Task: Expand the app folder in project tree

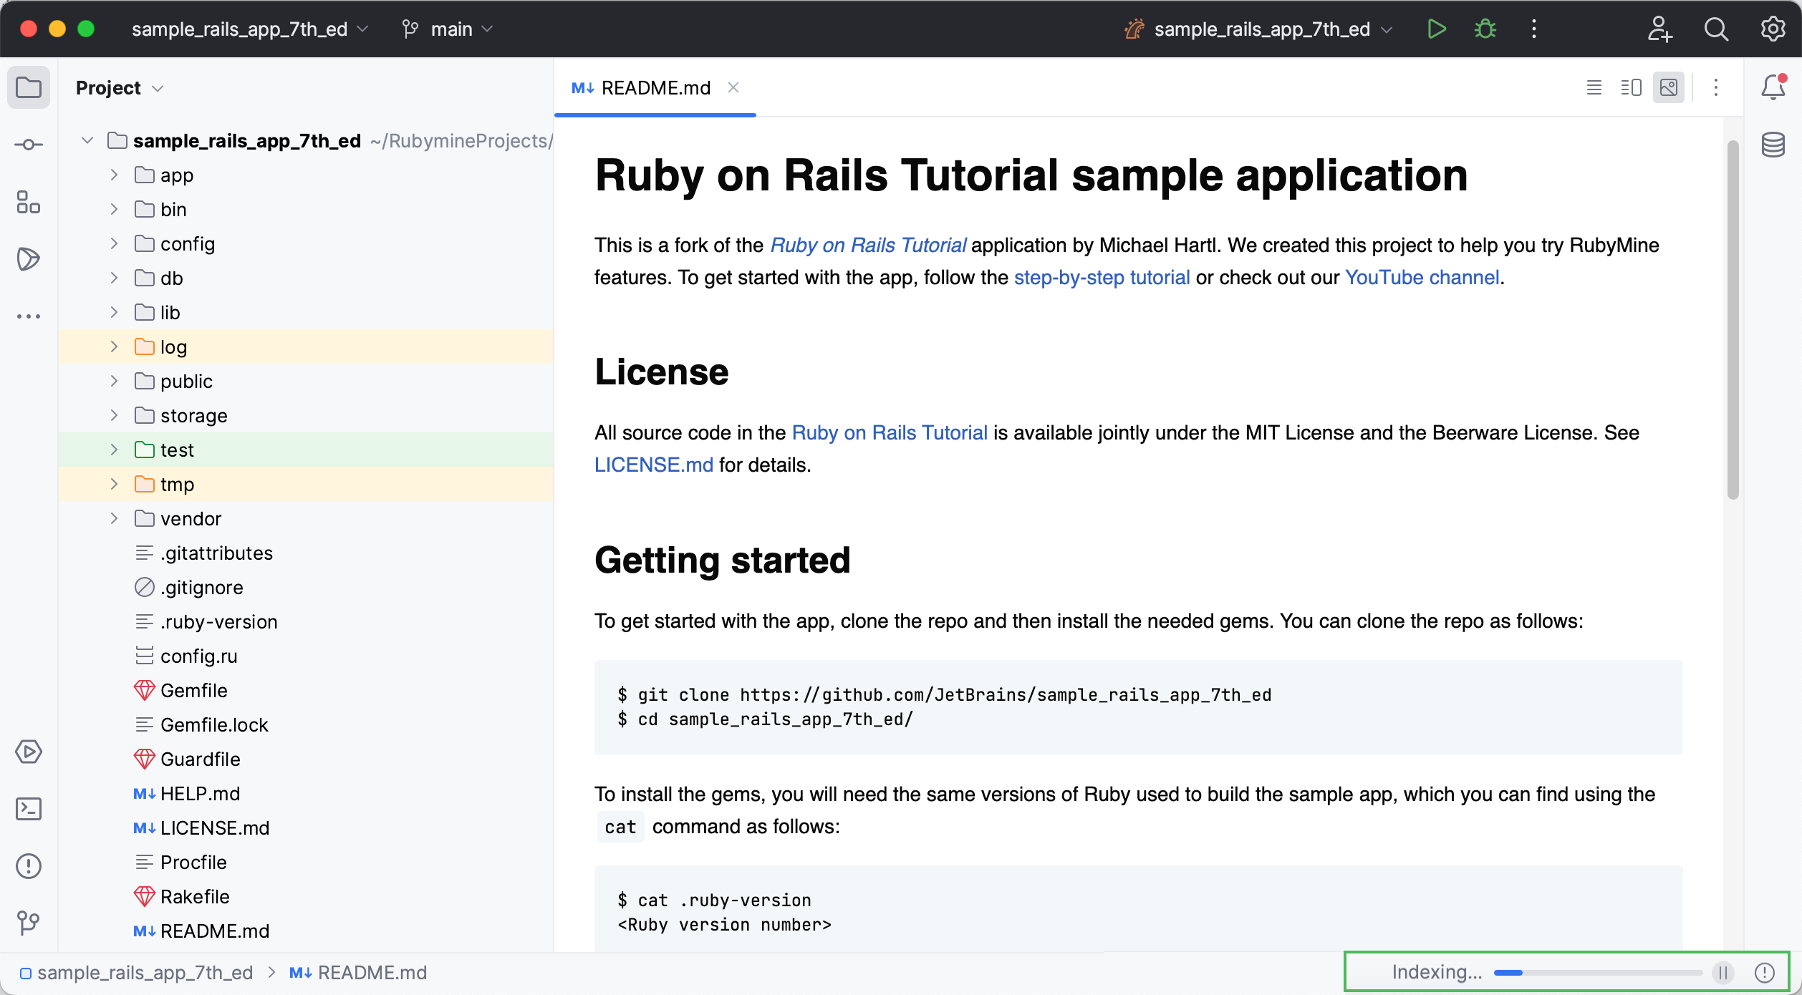Action: 113,175
